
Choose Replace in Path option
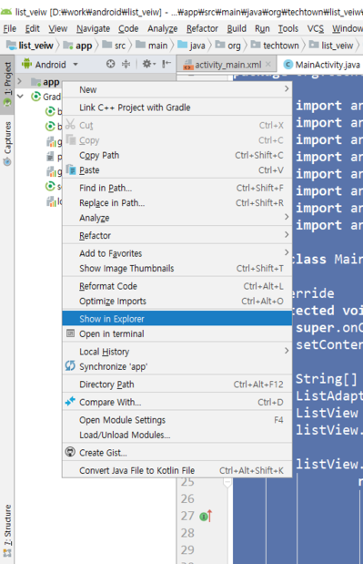click(176, 203)
